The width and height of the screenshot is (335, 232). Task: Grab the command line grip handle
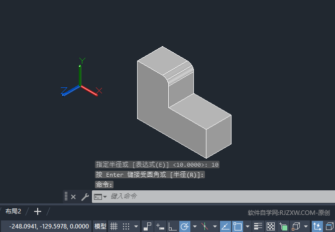(x=66, y=196)
